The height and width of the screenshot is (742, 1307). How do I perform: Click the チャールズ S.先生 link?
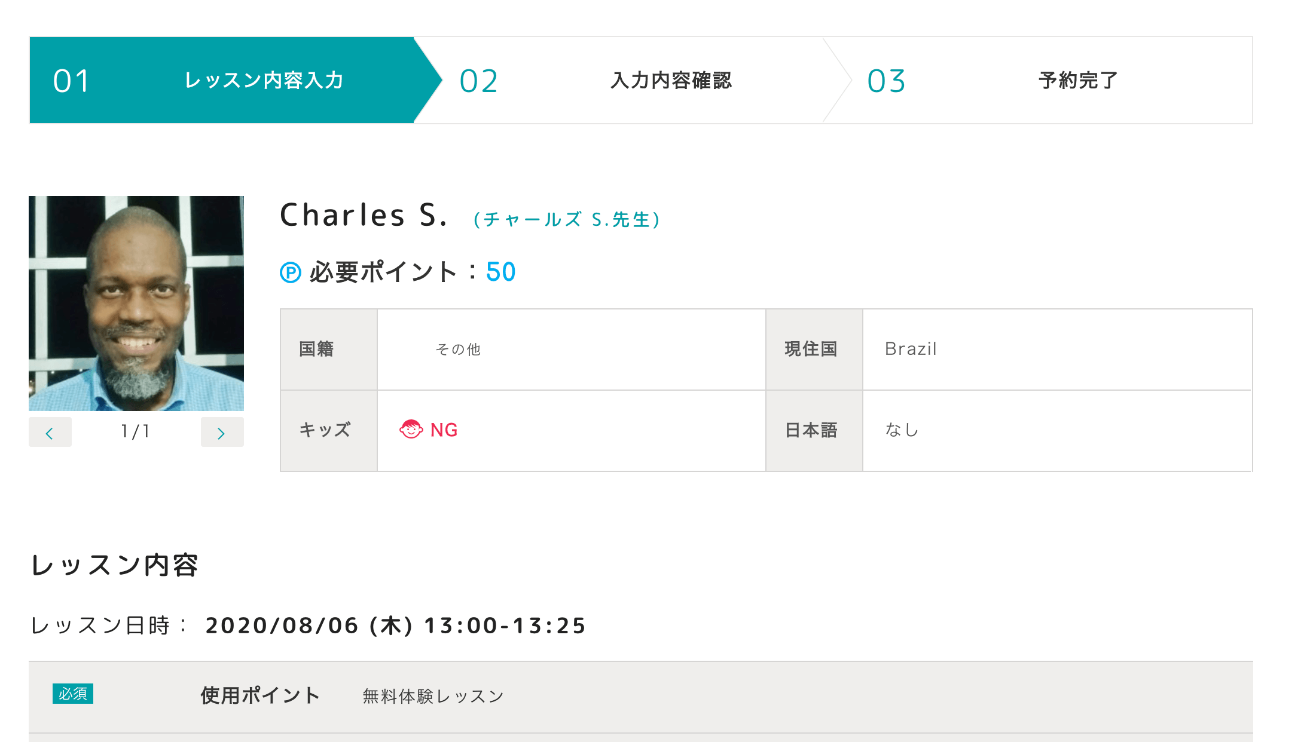567,220
